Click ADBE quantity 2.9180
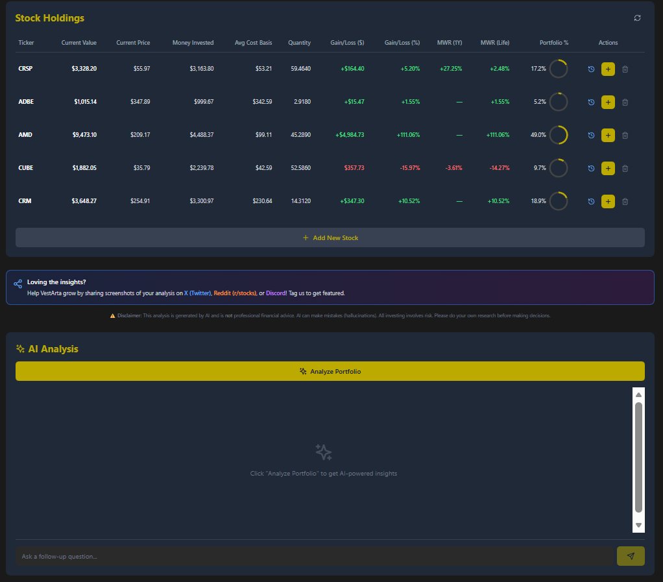 302,101
